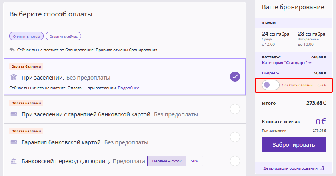The image size is (336, 176).
Task: Select radio for "При заселении с гарантией банковской картой"
Action: (235, 109)
